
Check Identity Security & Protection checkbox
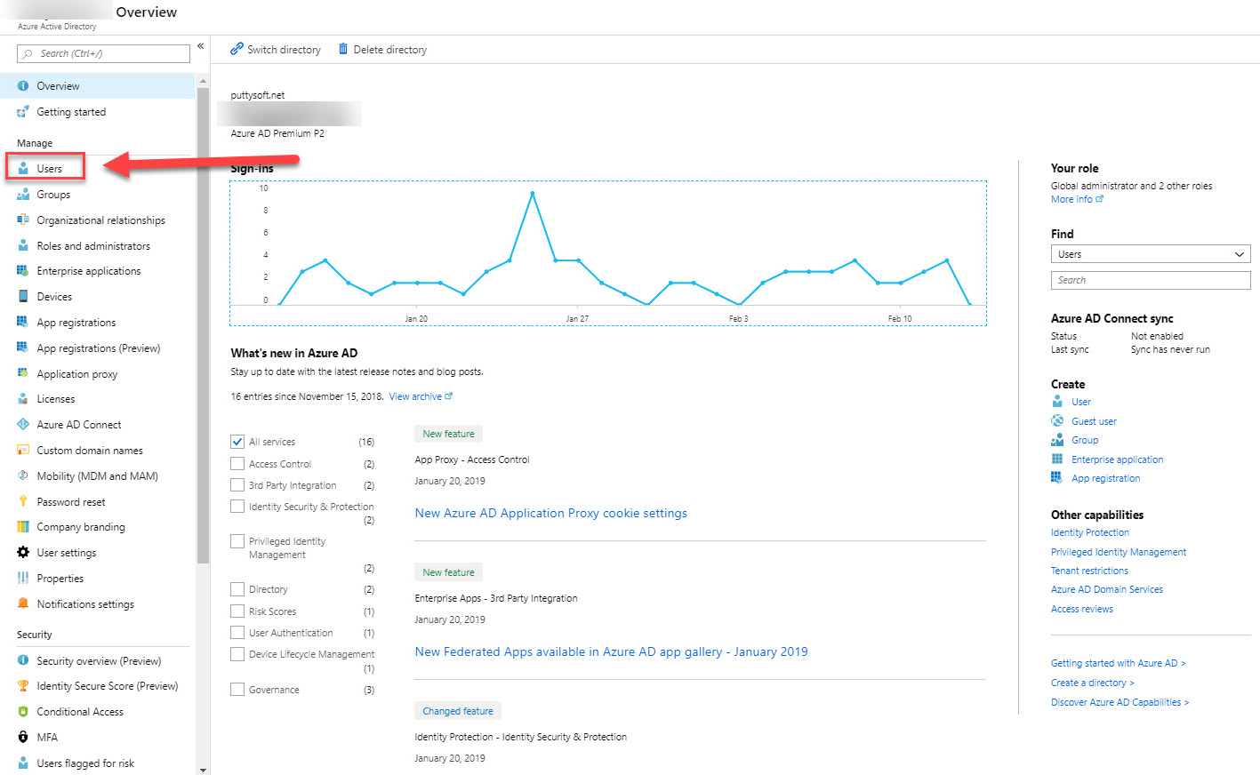pos(237,507)
